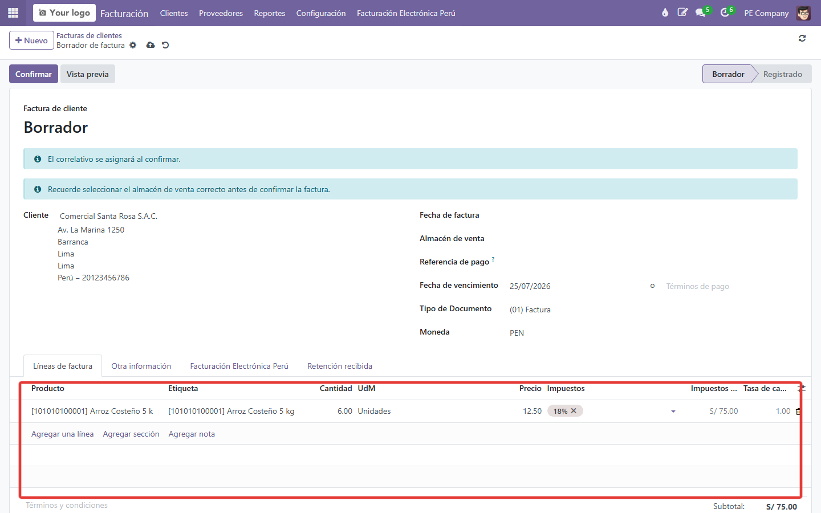Screen dimensions: 821x513
Task: Click the gear actions icon beside Borrador de factura
Action: [x=133, y=45]
